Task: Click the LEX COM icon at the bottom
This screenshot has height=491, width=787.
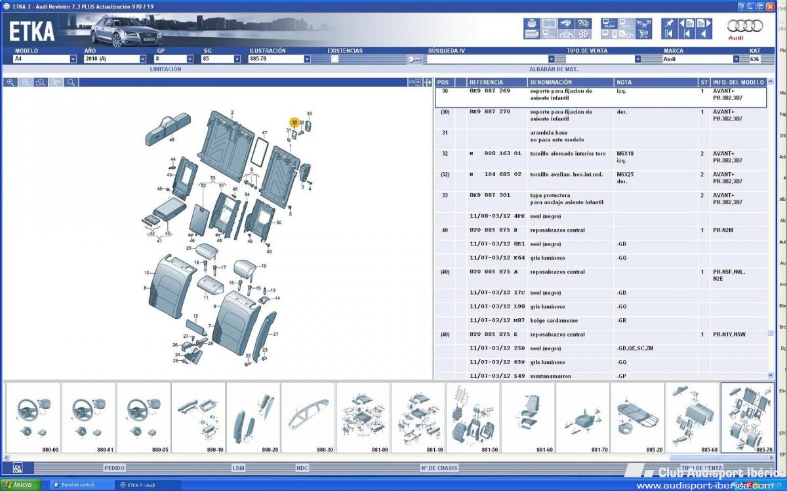Action: 17,468
